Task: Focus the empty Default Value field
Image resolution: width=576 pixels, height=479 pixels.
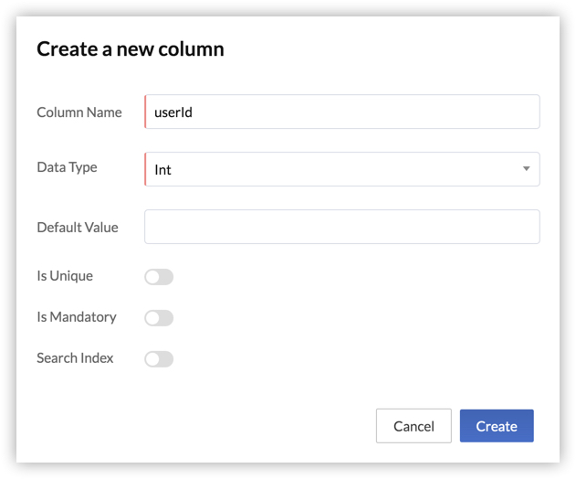Action: coord(342,227)
